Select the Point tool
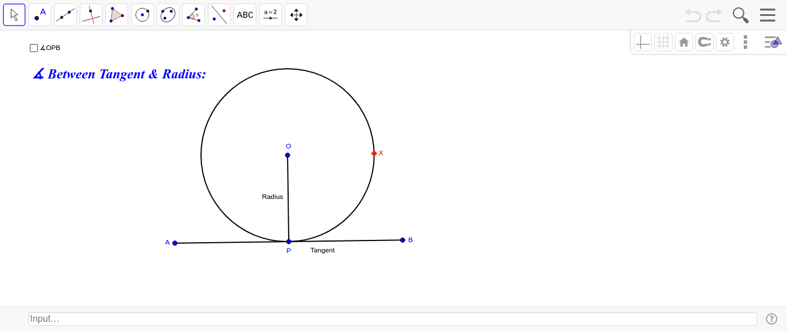Screen dimensions: 787x332 40,15
